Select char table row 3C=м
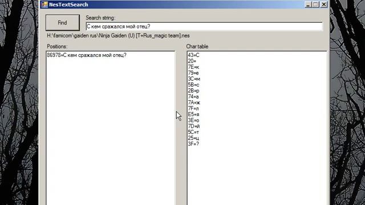The width and height of the screenshot is (365, 205). coord(194,79)
